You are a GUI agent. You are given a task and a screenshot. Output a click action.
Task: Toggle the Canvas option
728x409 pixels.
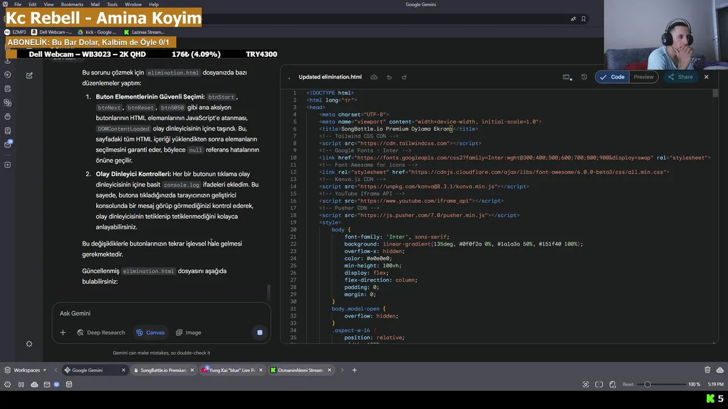[x=151, y=333]
